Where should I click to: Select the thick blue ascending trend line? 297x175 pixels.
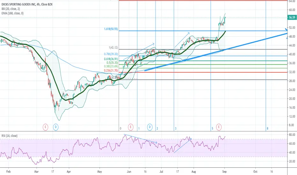pyautogui.click(x=216, y=52)
